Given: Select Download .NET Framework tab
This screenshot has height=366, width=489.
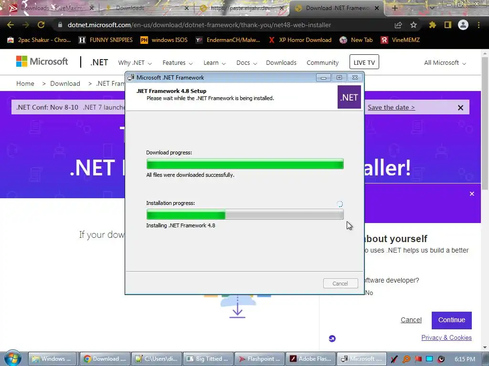Looking at the screenshot, I should (x=337, y=8).
